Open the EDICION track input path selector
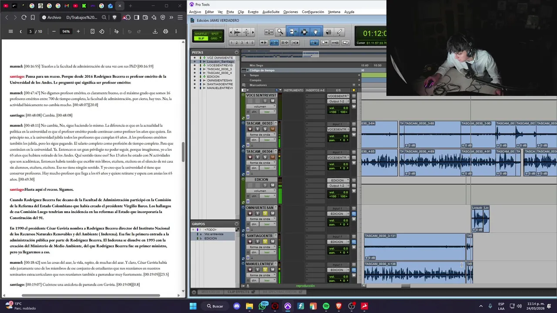This screenshot has width=557, height=313. click(338, 180)
